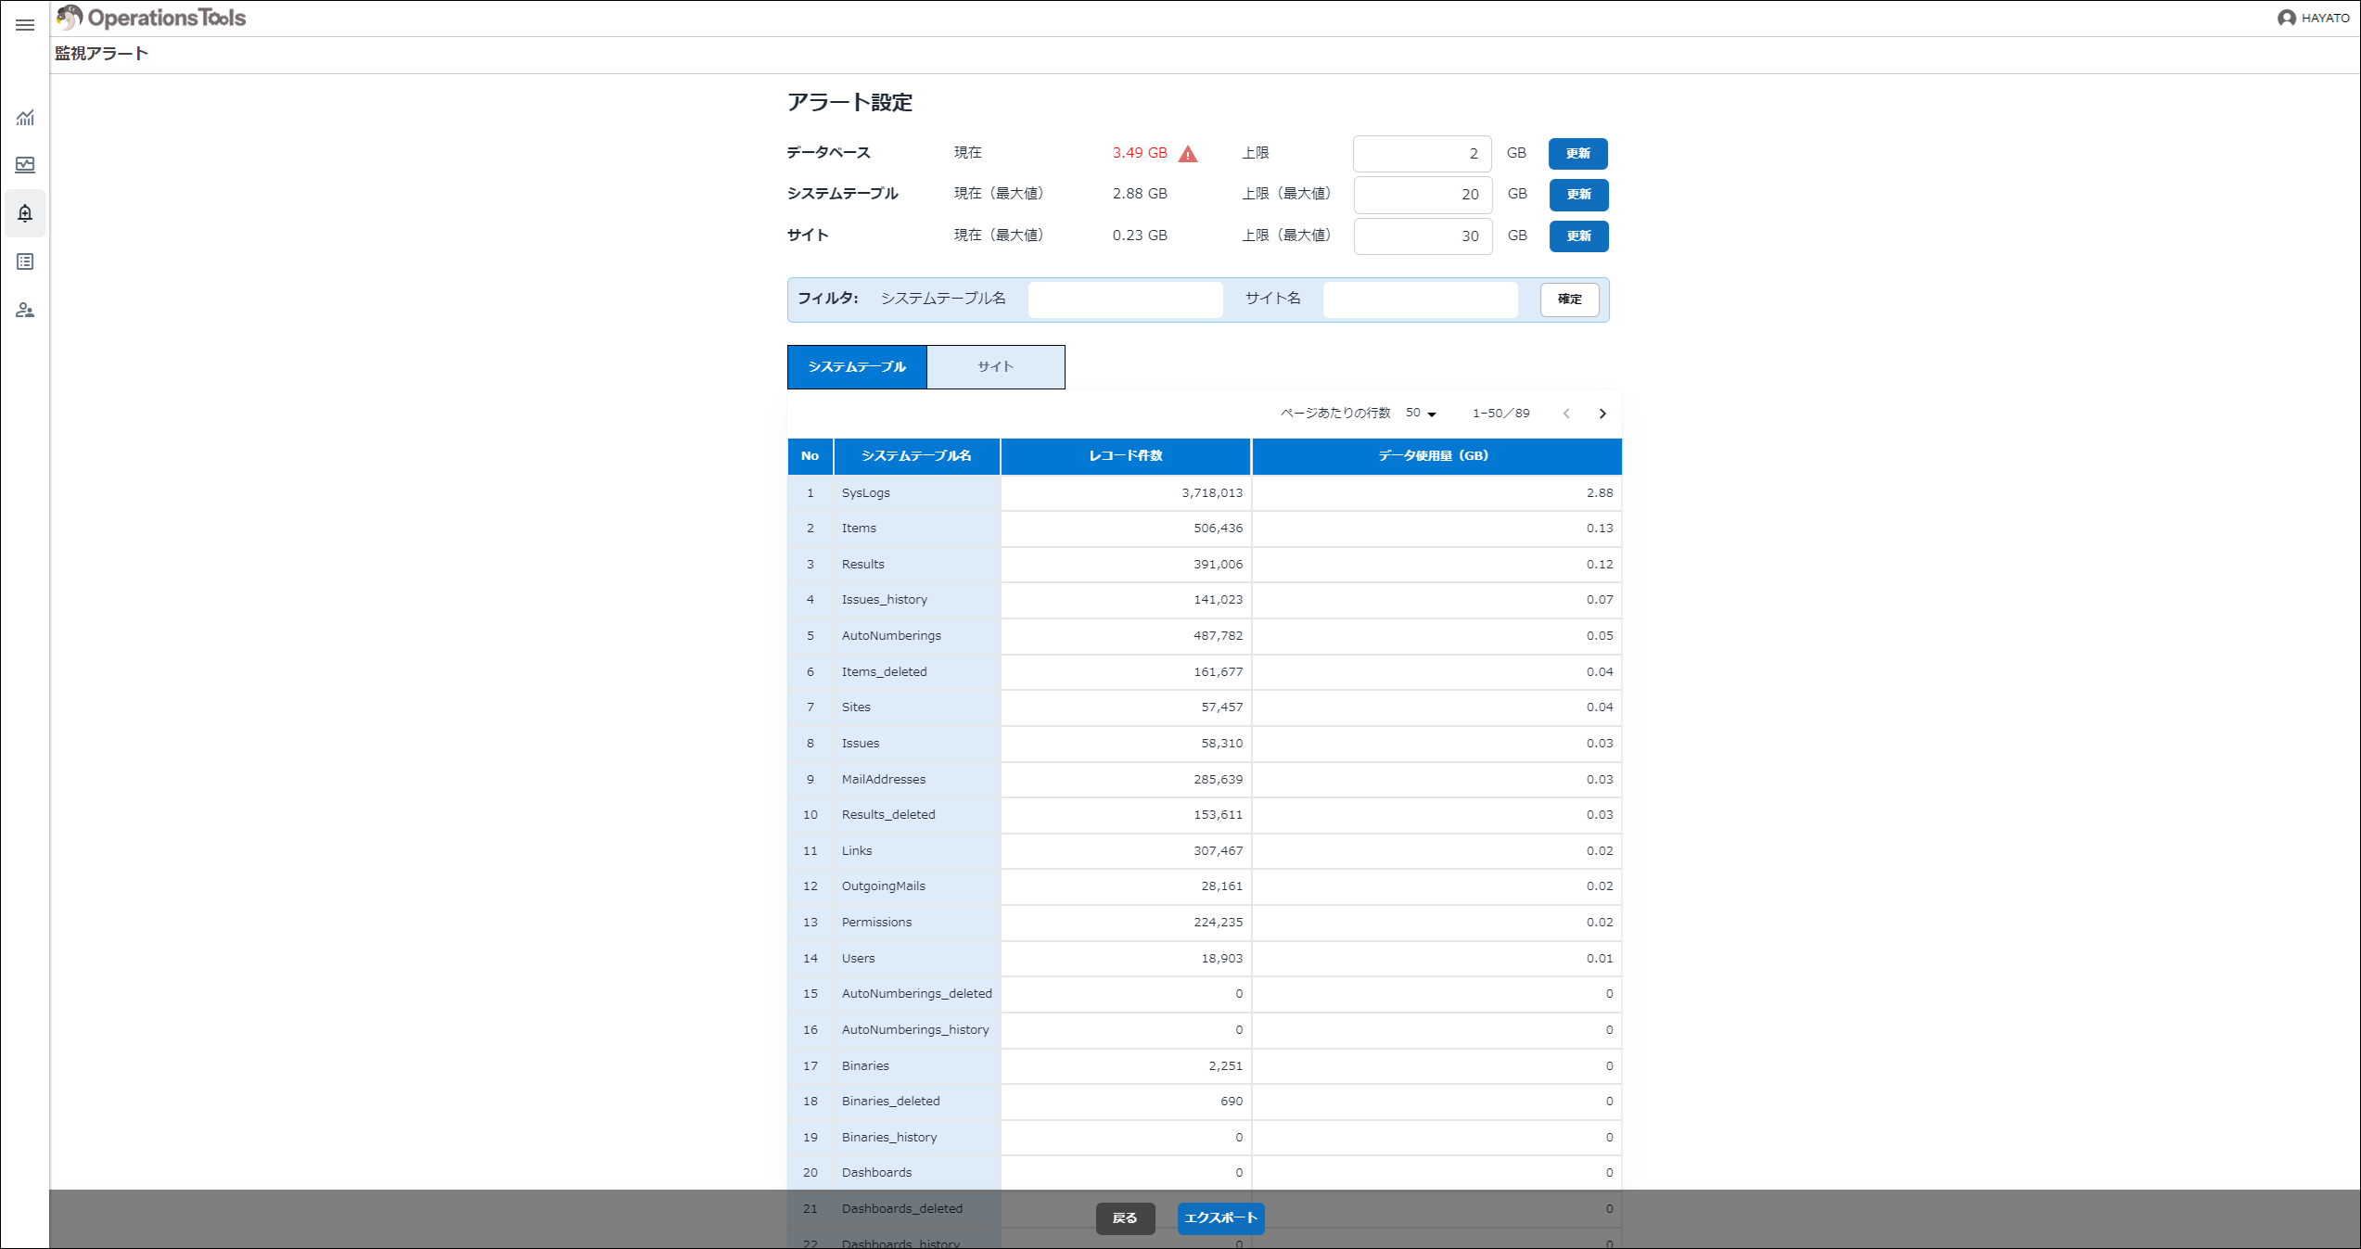Click data usage value 2.88 in SysLogs row
The image size is (2361, 1249).
click(x=1600, y=493)
